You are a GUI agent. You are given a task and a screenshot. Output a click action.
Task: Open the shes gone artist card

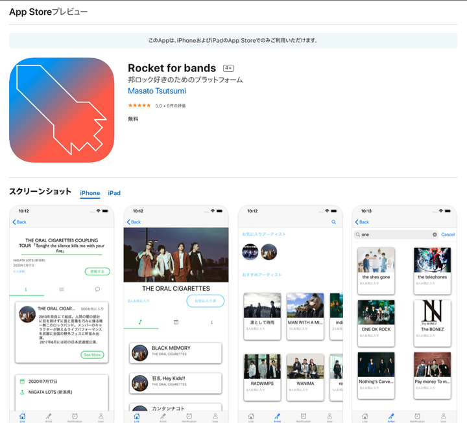click(376, 271)
